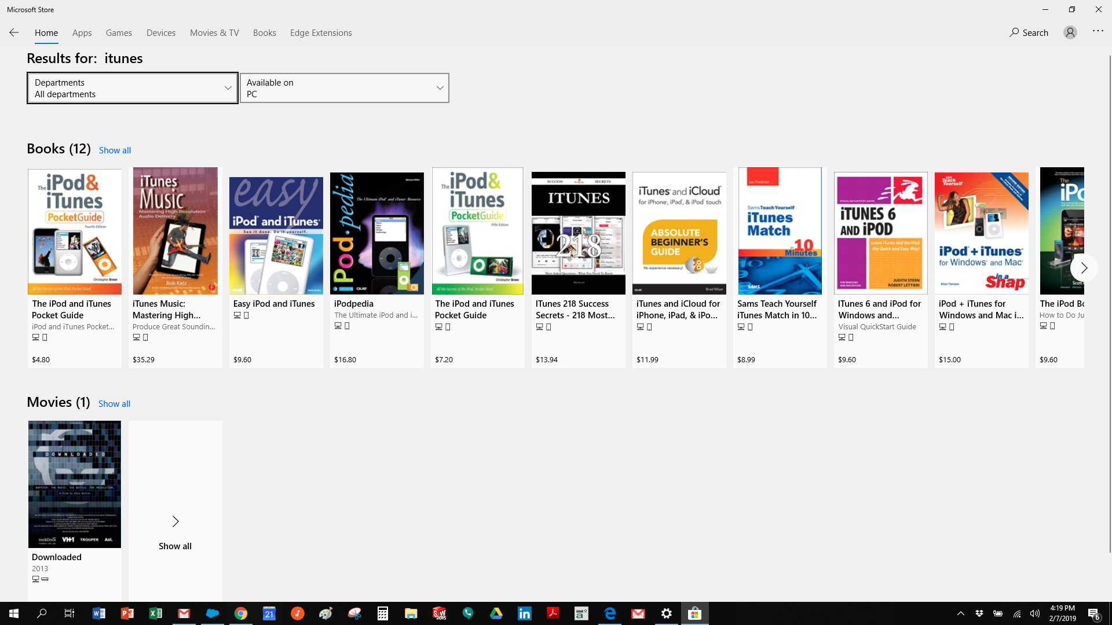Open Microsoft Edge from the taskbar
Viewport: 1112px width, 625px height.
(x=610, y=613)
